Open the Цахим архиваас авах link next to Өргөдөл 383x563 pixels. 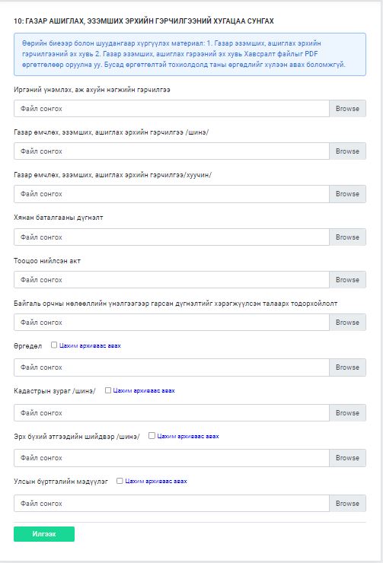(90, 345)
